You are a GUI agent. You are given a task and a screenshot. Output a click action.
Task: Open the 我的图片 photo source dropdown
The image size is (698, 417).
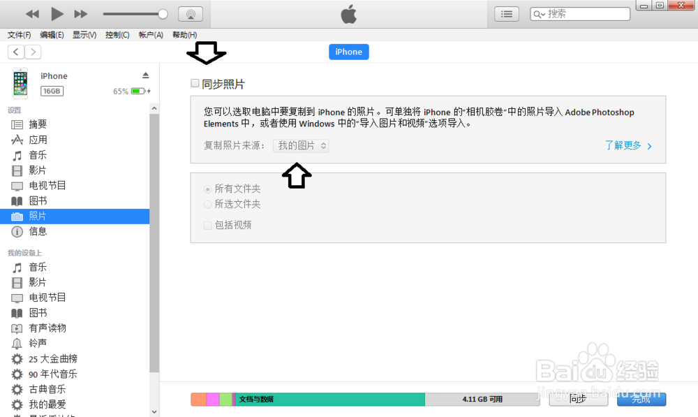click(x=301, y=146)
